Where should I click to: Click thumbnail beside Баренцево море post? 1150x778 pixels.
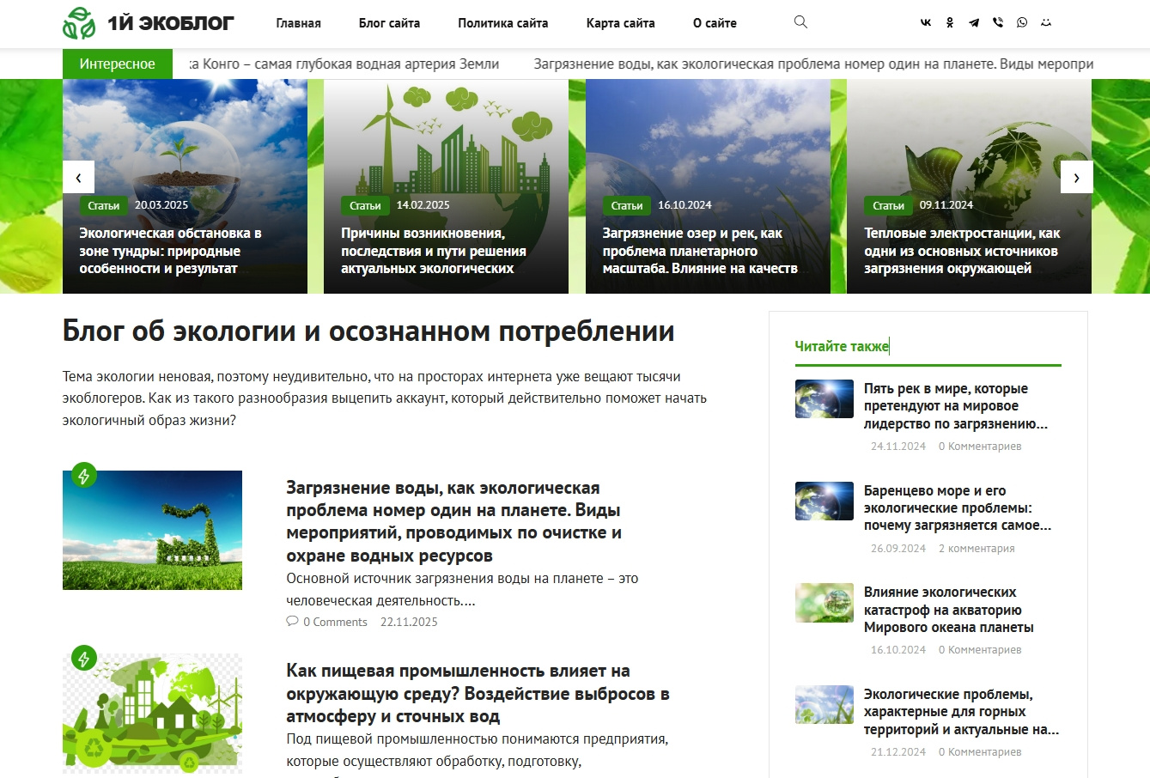coord(824,501)
